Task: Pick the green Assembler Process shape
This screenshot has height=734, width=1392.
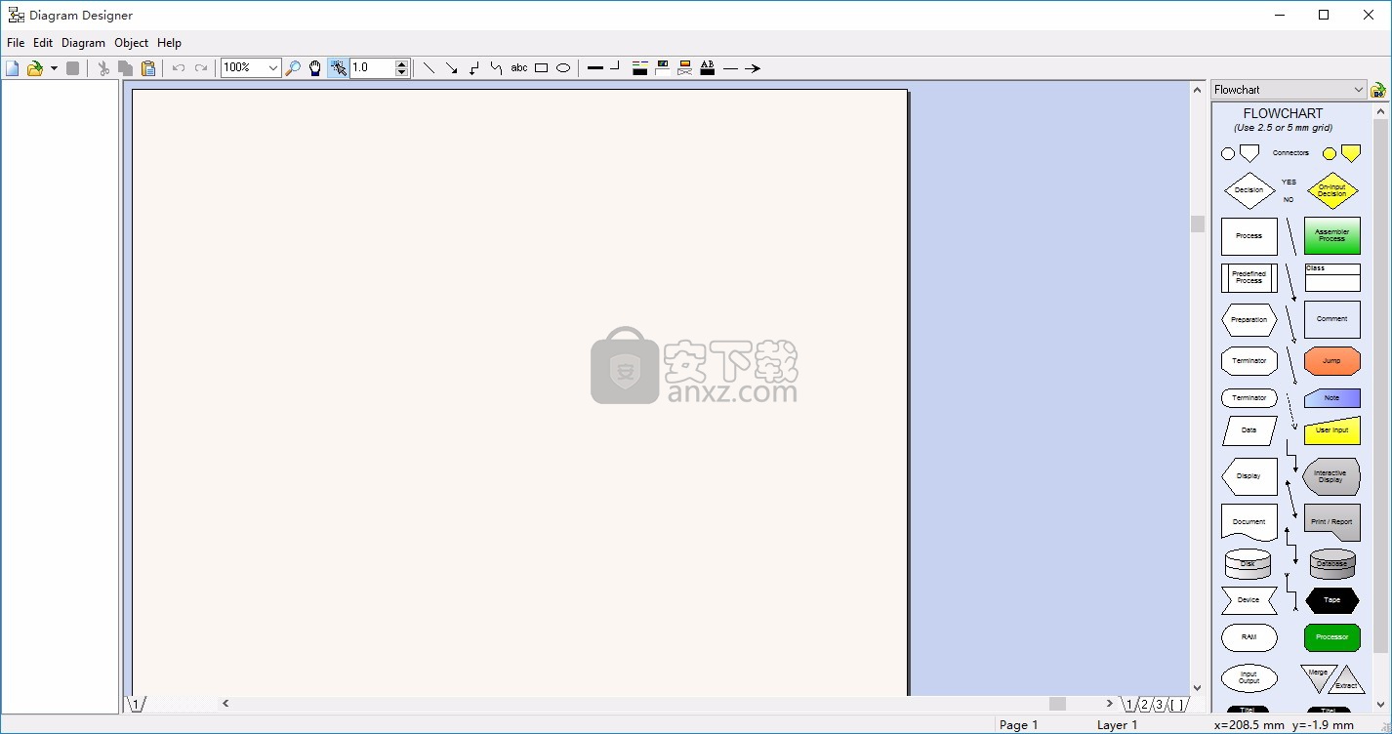Action: 1332,236
